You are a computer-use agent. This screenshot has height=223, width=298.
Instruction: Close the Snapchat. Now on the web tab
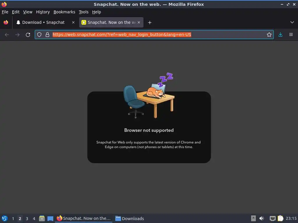pos(139,22)
